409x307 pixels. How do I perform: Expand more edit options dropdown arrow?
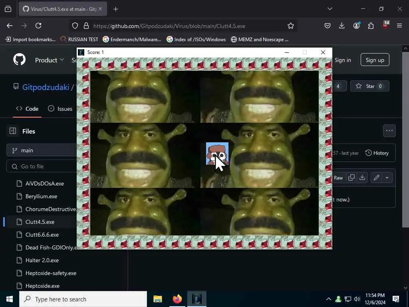[x=387, y=178]
